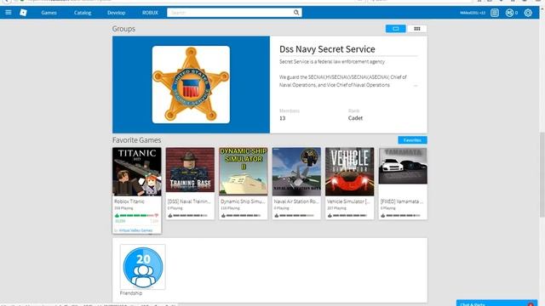Open the Vehicle Simulator title link
The image size is (545, 306).
[348, 201]
